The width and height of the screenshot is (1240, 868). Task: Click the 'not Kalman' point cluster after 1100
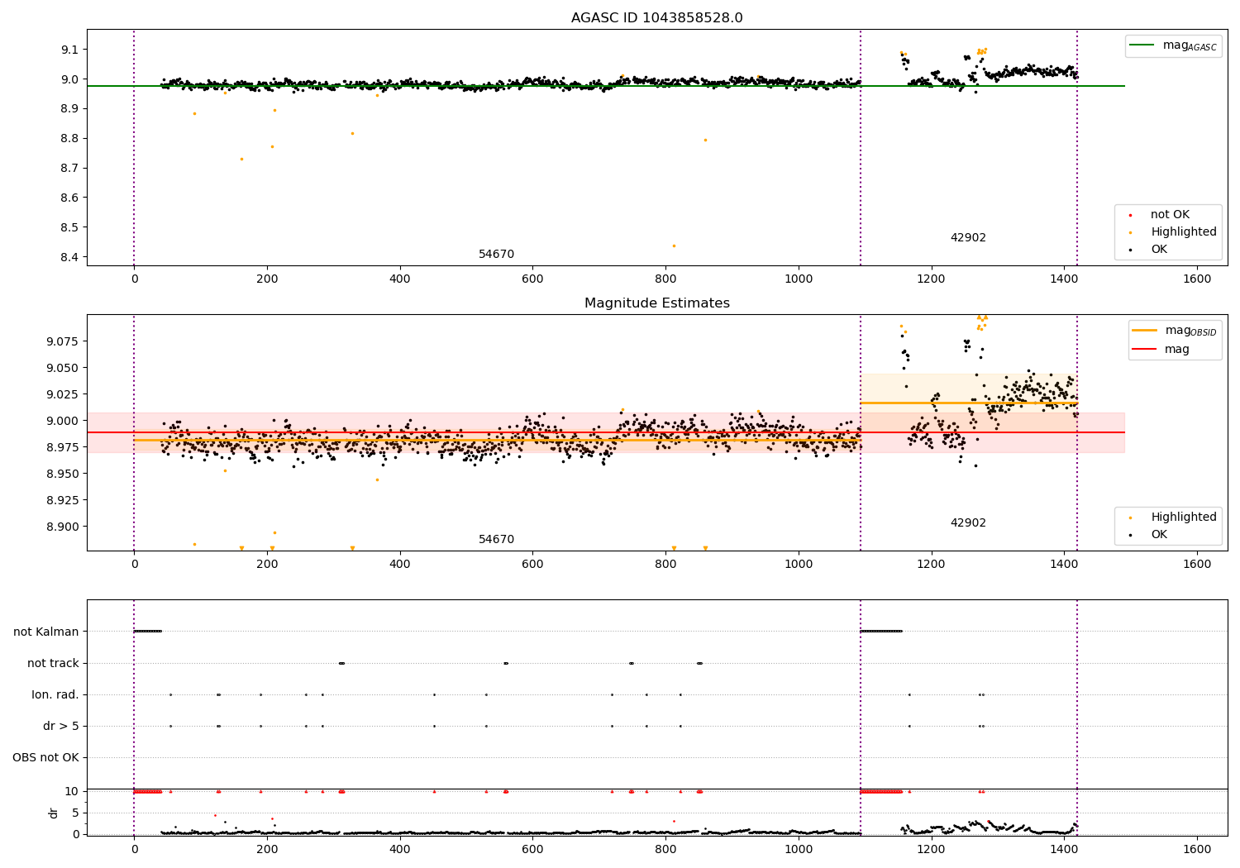click(x=881, y=632)
